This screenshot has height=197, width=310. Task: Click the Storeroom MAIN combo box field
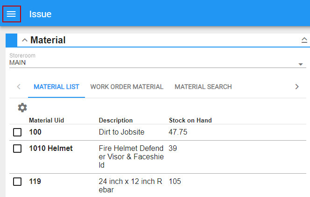149,62
